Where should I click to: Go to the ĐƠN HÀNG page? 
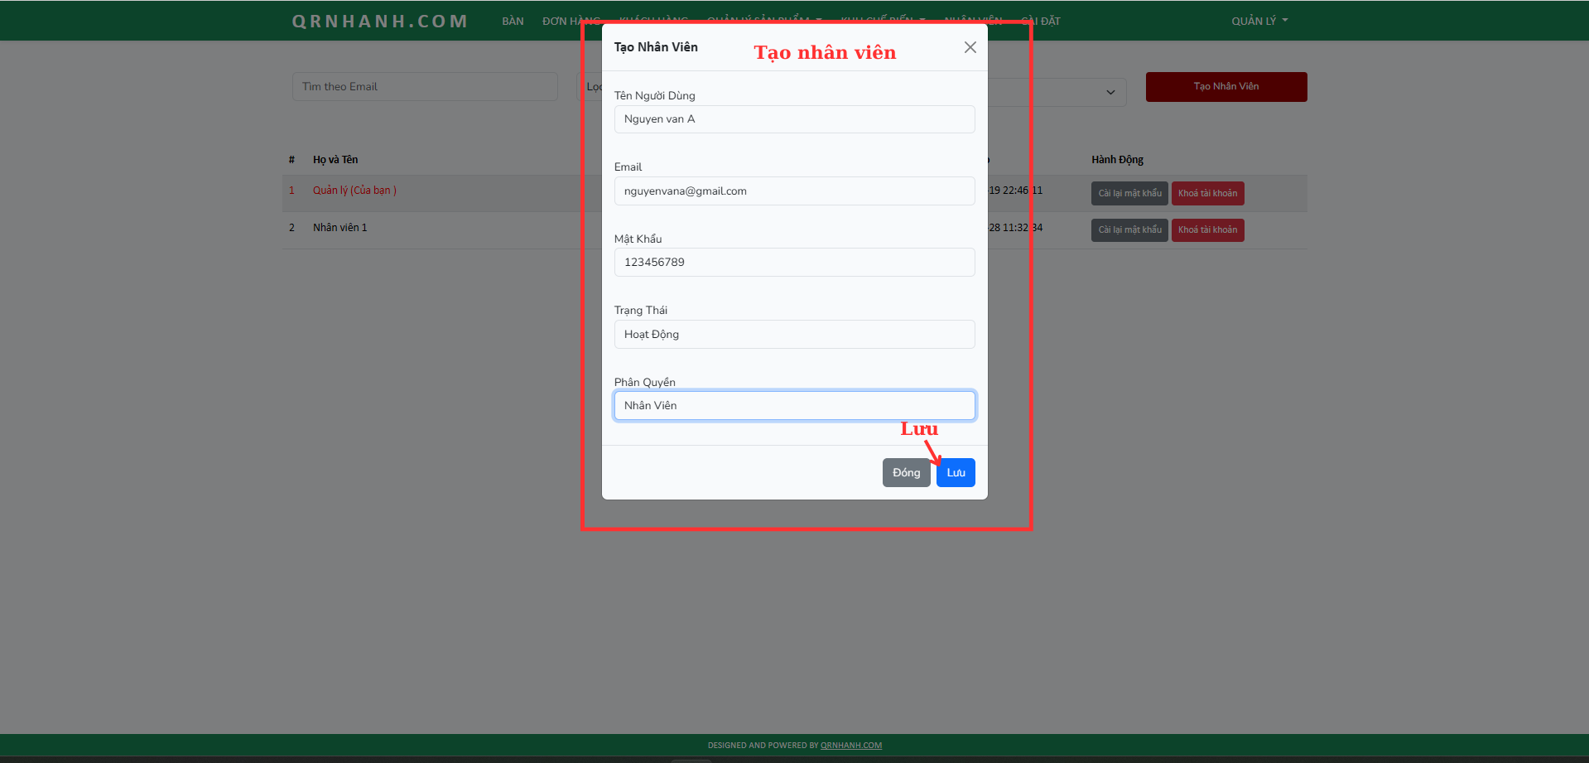(x=571, y=21)
